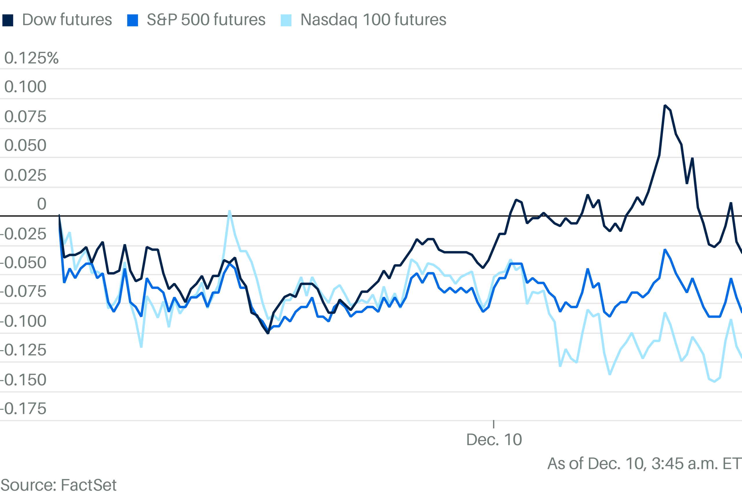This screenshot has width=742, height=493.
Task: Select the 0 y-axis label
Action: click(41, 204)
